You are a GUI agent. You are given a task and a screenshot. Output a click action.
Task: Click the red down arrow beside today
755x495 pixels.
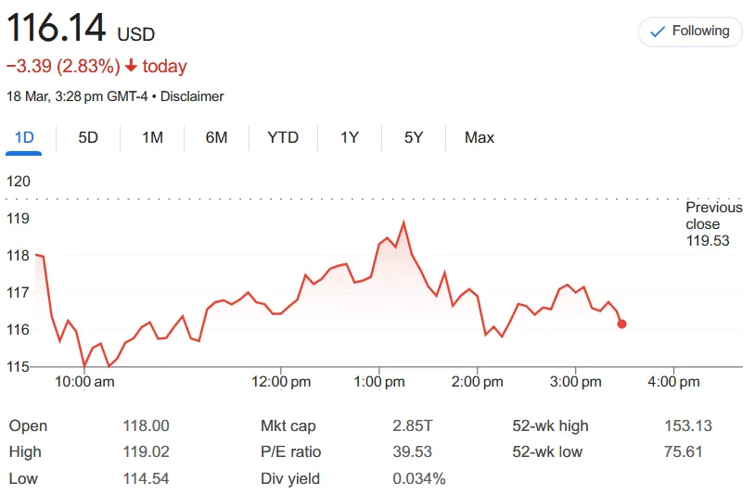(131, 66)
